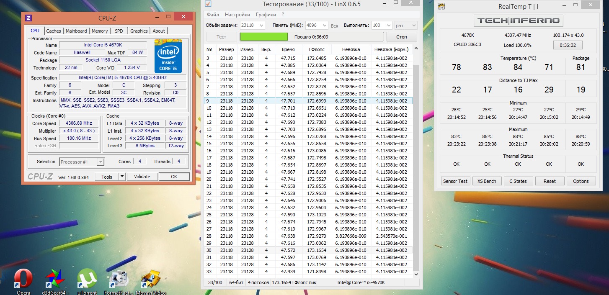Viewport: 609px width, 295px height.
Task: Sort by the Время column header
Action: 288,49
